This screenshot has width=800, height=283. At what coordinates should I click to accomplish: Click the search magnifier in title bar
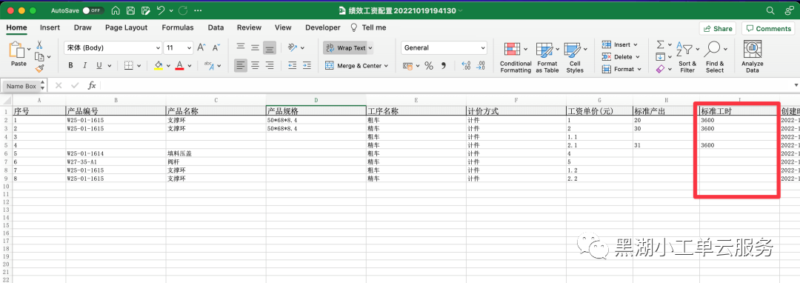coord(770,10)
